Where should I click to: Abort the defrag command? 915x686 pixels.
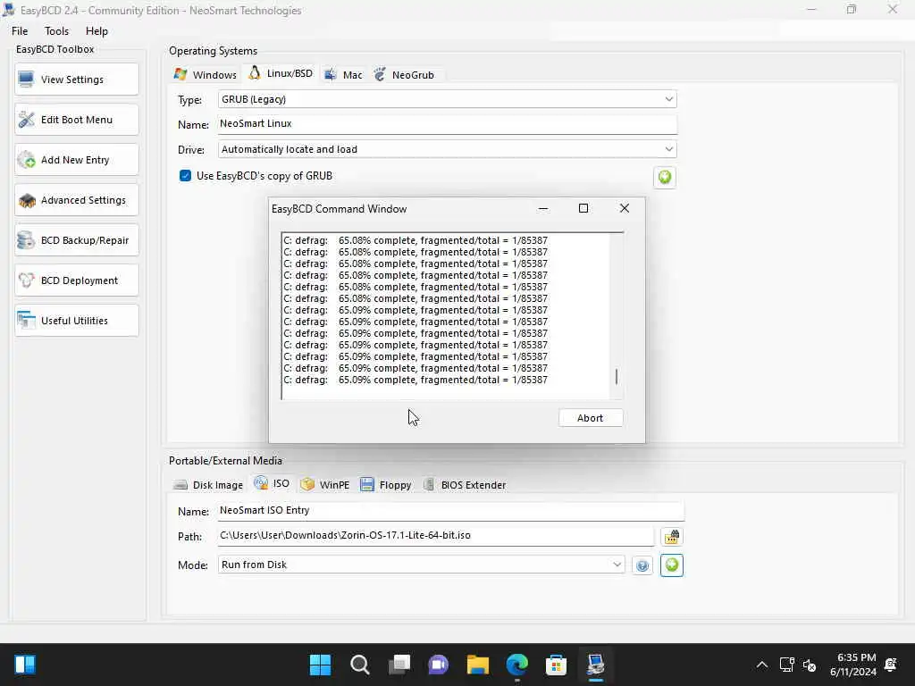coord(591,418)
